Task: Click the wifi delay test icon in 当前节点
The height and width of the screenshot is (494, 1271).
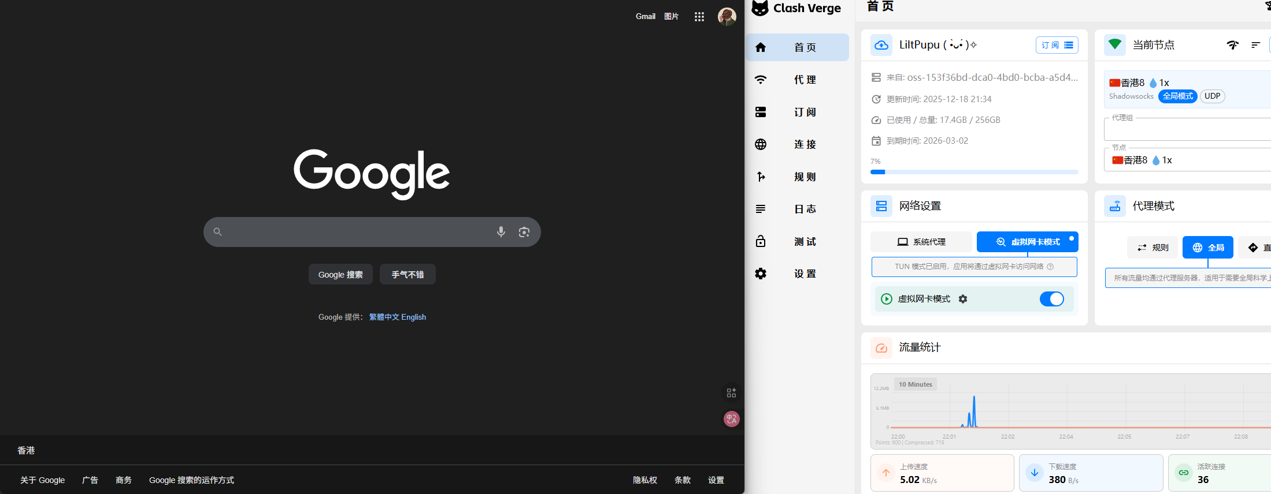Action: [x=1232, y=45]
